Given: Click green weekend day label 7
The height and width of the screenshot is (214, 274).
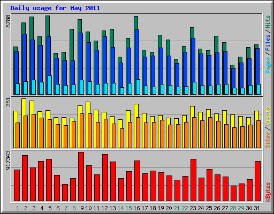Looking at the screenshot, I should point(66,208).
